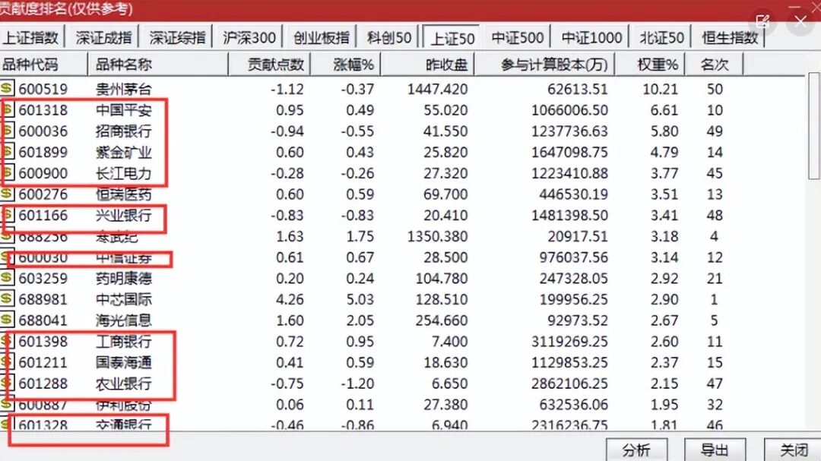Switch to the 上证指数 tab

coord(31,38)
